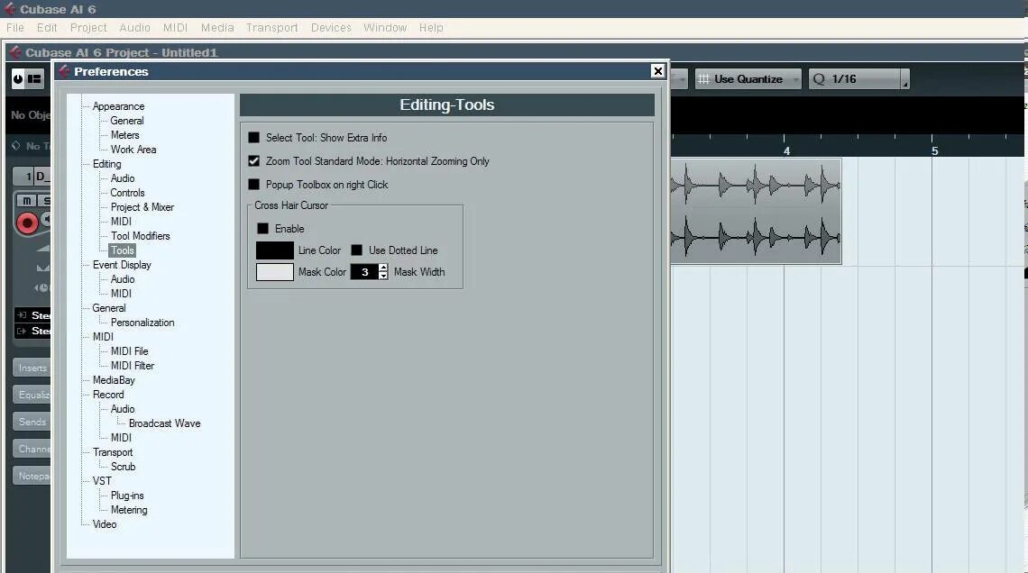The height and width of the screenshot is (573, 1028).
Task: Open the Audio menu
Action: click(134, 28)
